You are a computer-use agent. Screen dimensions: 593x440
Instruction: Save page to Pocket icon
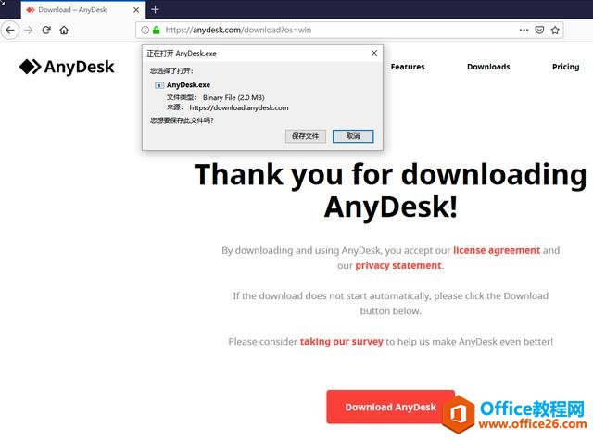tap(539, 30)
